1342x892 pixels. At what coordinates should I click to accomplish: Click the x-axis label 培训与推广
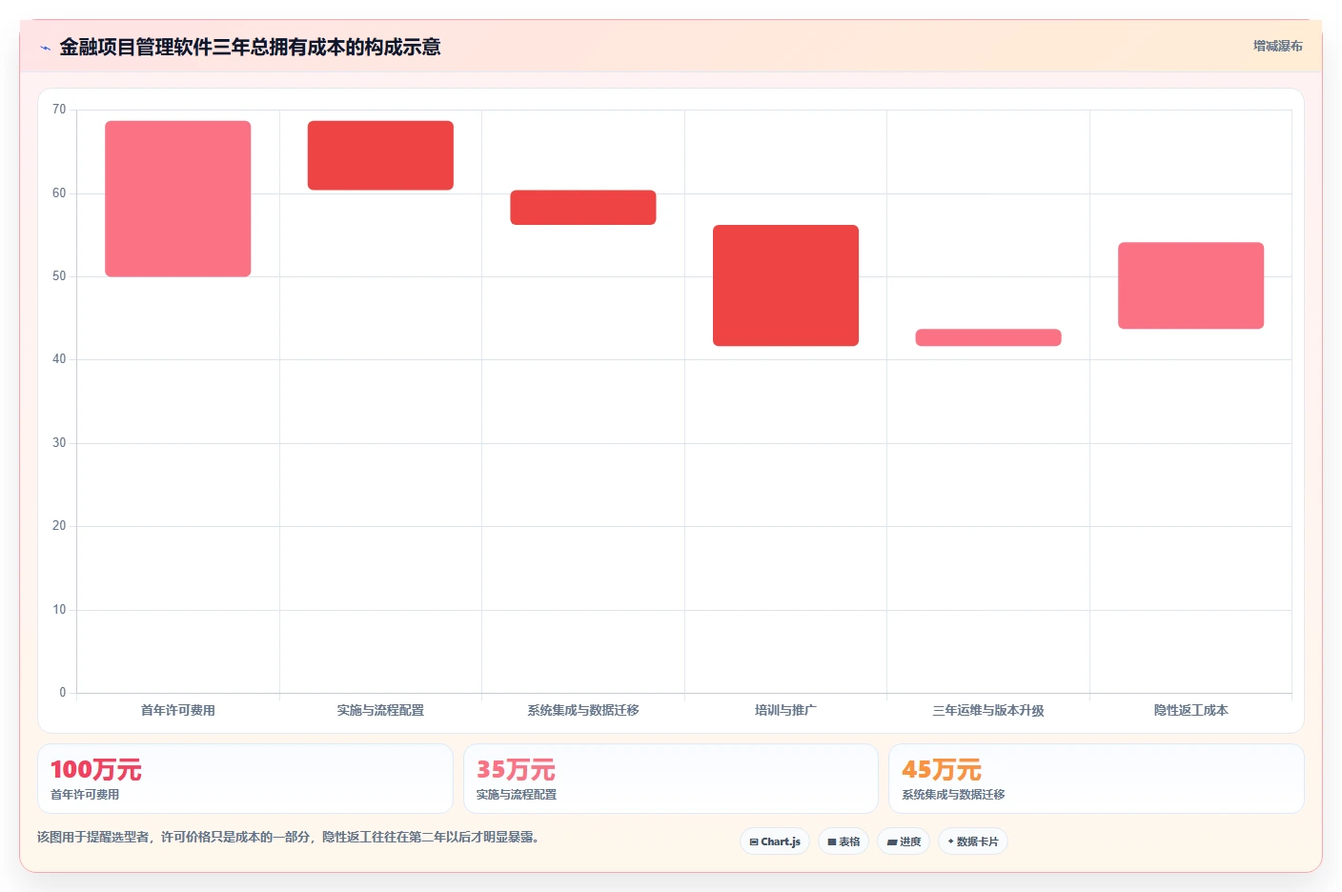coord(785,710)
